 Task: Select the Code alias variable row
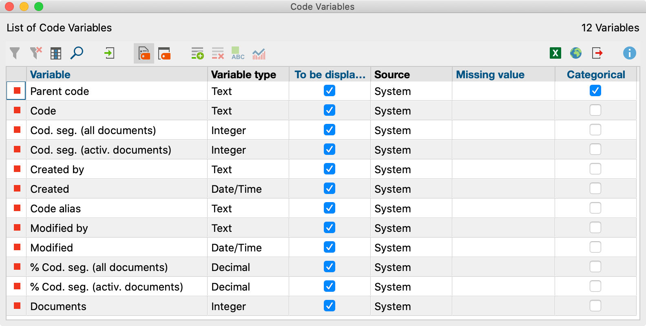[56, 209]
